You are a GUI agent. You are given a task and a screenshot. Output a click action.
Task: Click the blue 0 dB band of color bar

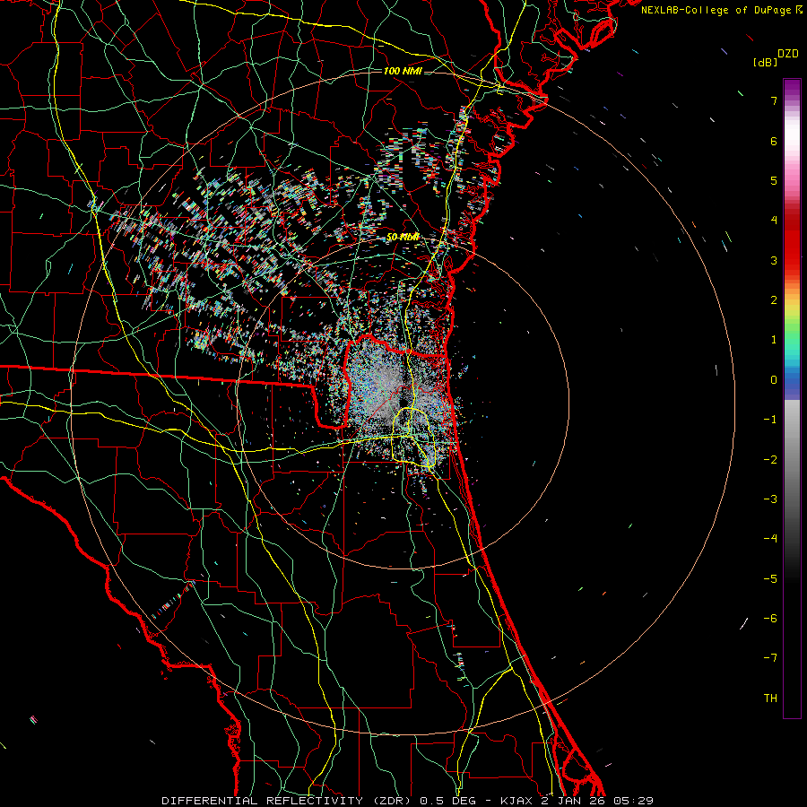792,381
